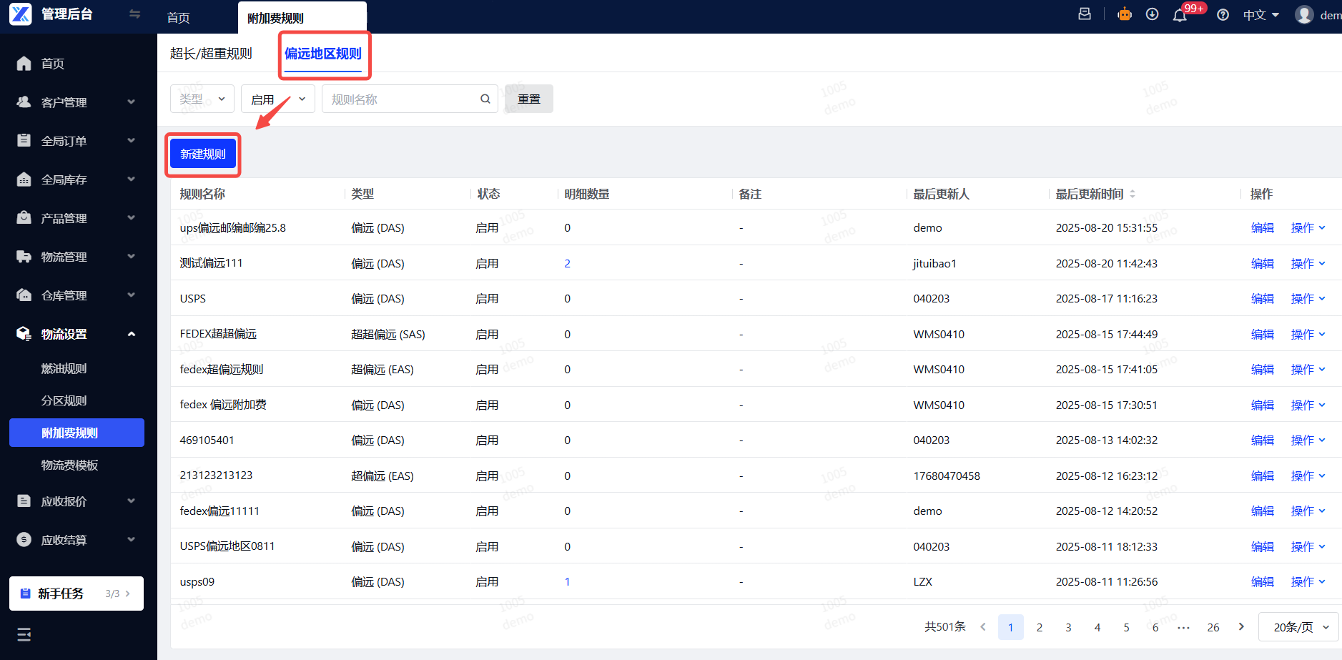1342x660 pixels.
Task: Open the 20条/页 page size dropdown
Action: (x=1298, y=627)
